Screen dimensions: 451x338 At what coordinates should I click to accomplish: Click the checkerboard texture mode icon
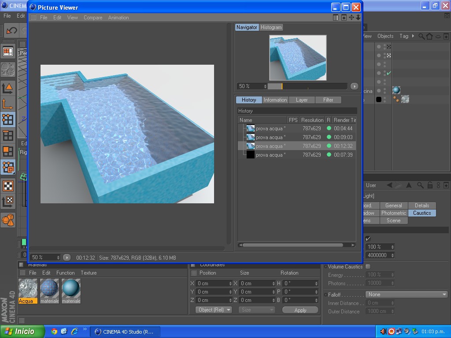8,186
